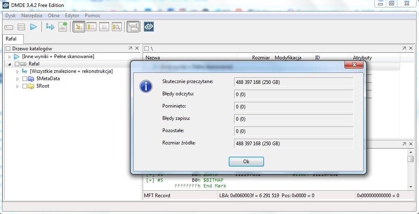Click the blue play full scan toolbar icon
The width and height of the screenshot is (419, 214).
click(x=33, y=27)
